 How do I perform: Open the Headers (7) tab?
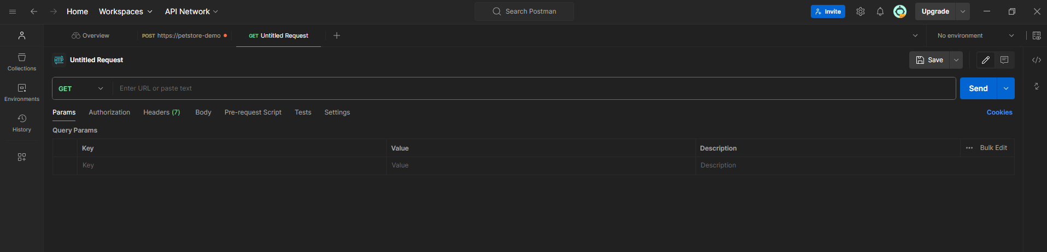161,112
